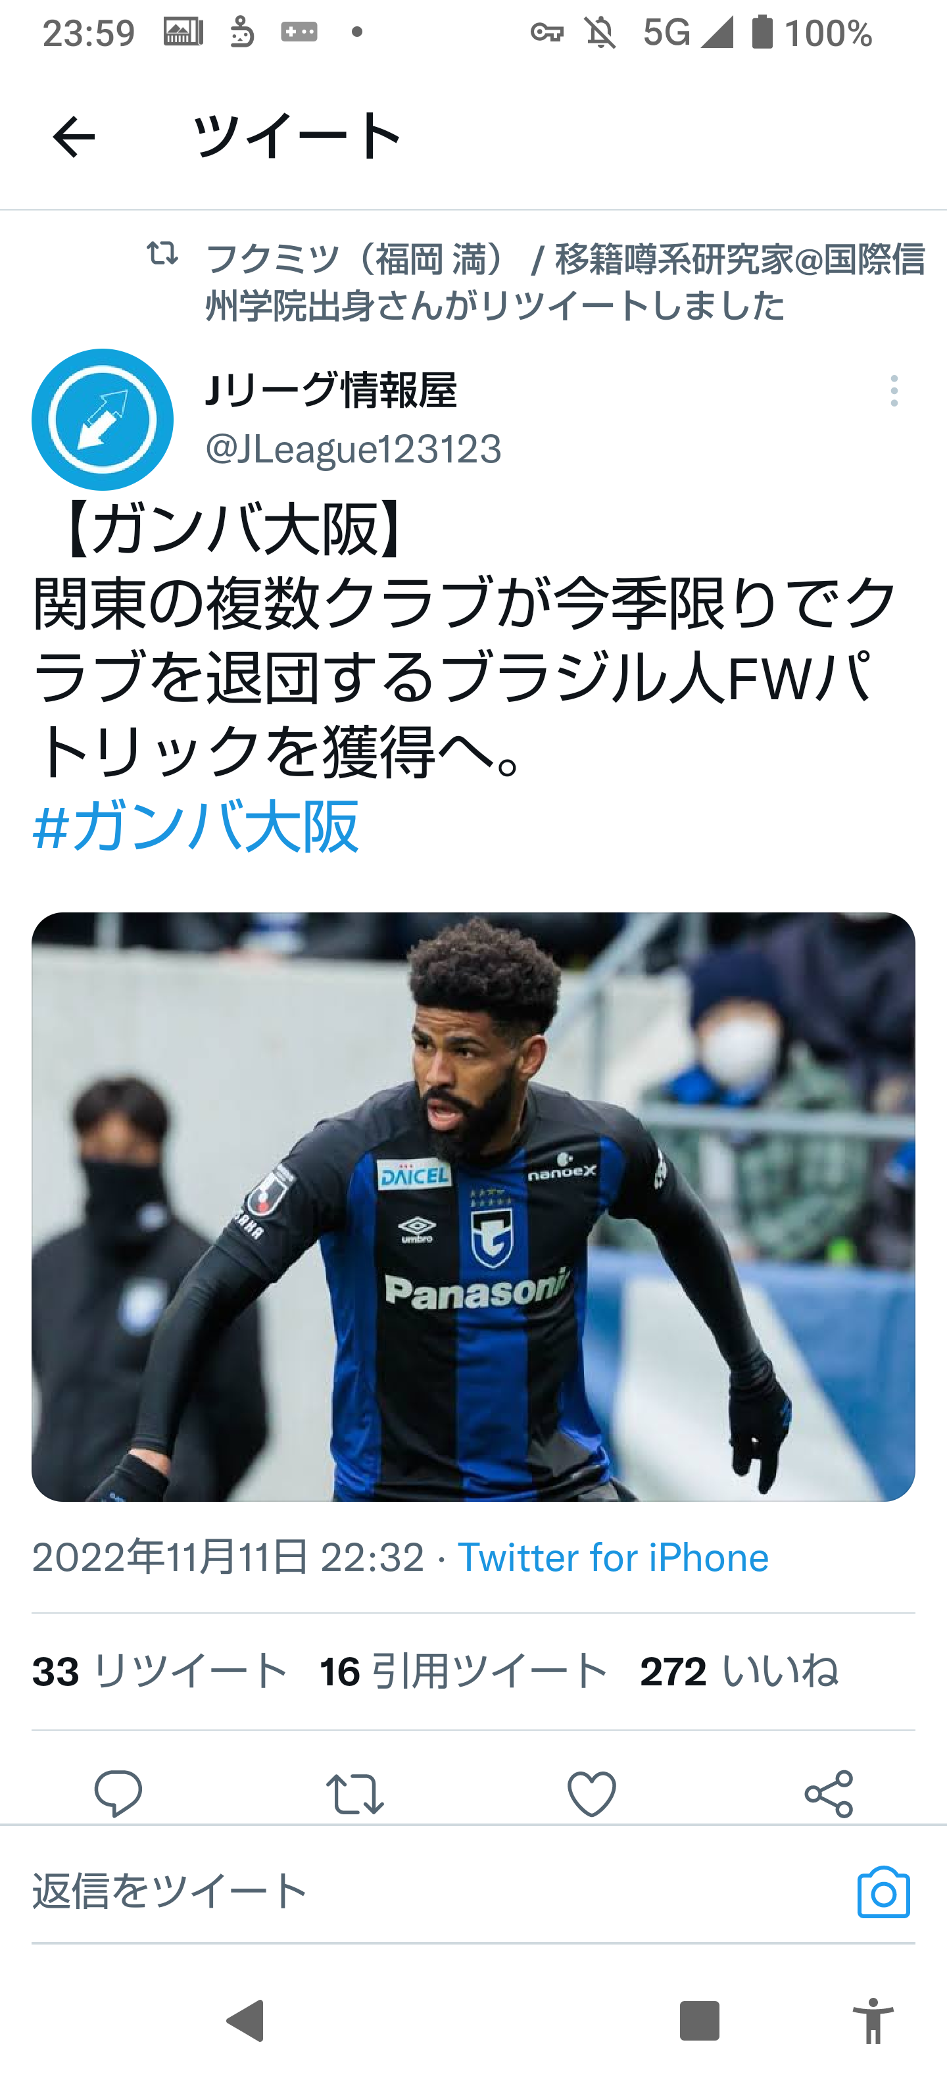Tap the Android back navigation triangle
947x2084 pixels.
click(x=245, y=2020)
